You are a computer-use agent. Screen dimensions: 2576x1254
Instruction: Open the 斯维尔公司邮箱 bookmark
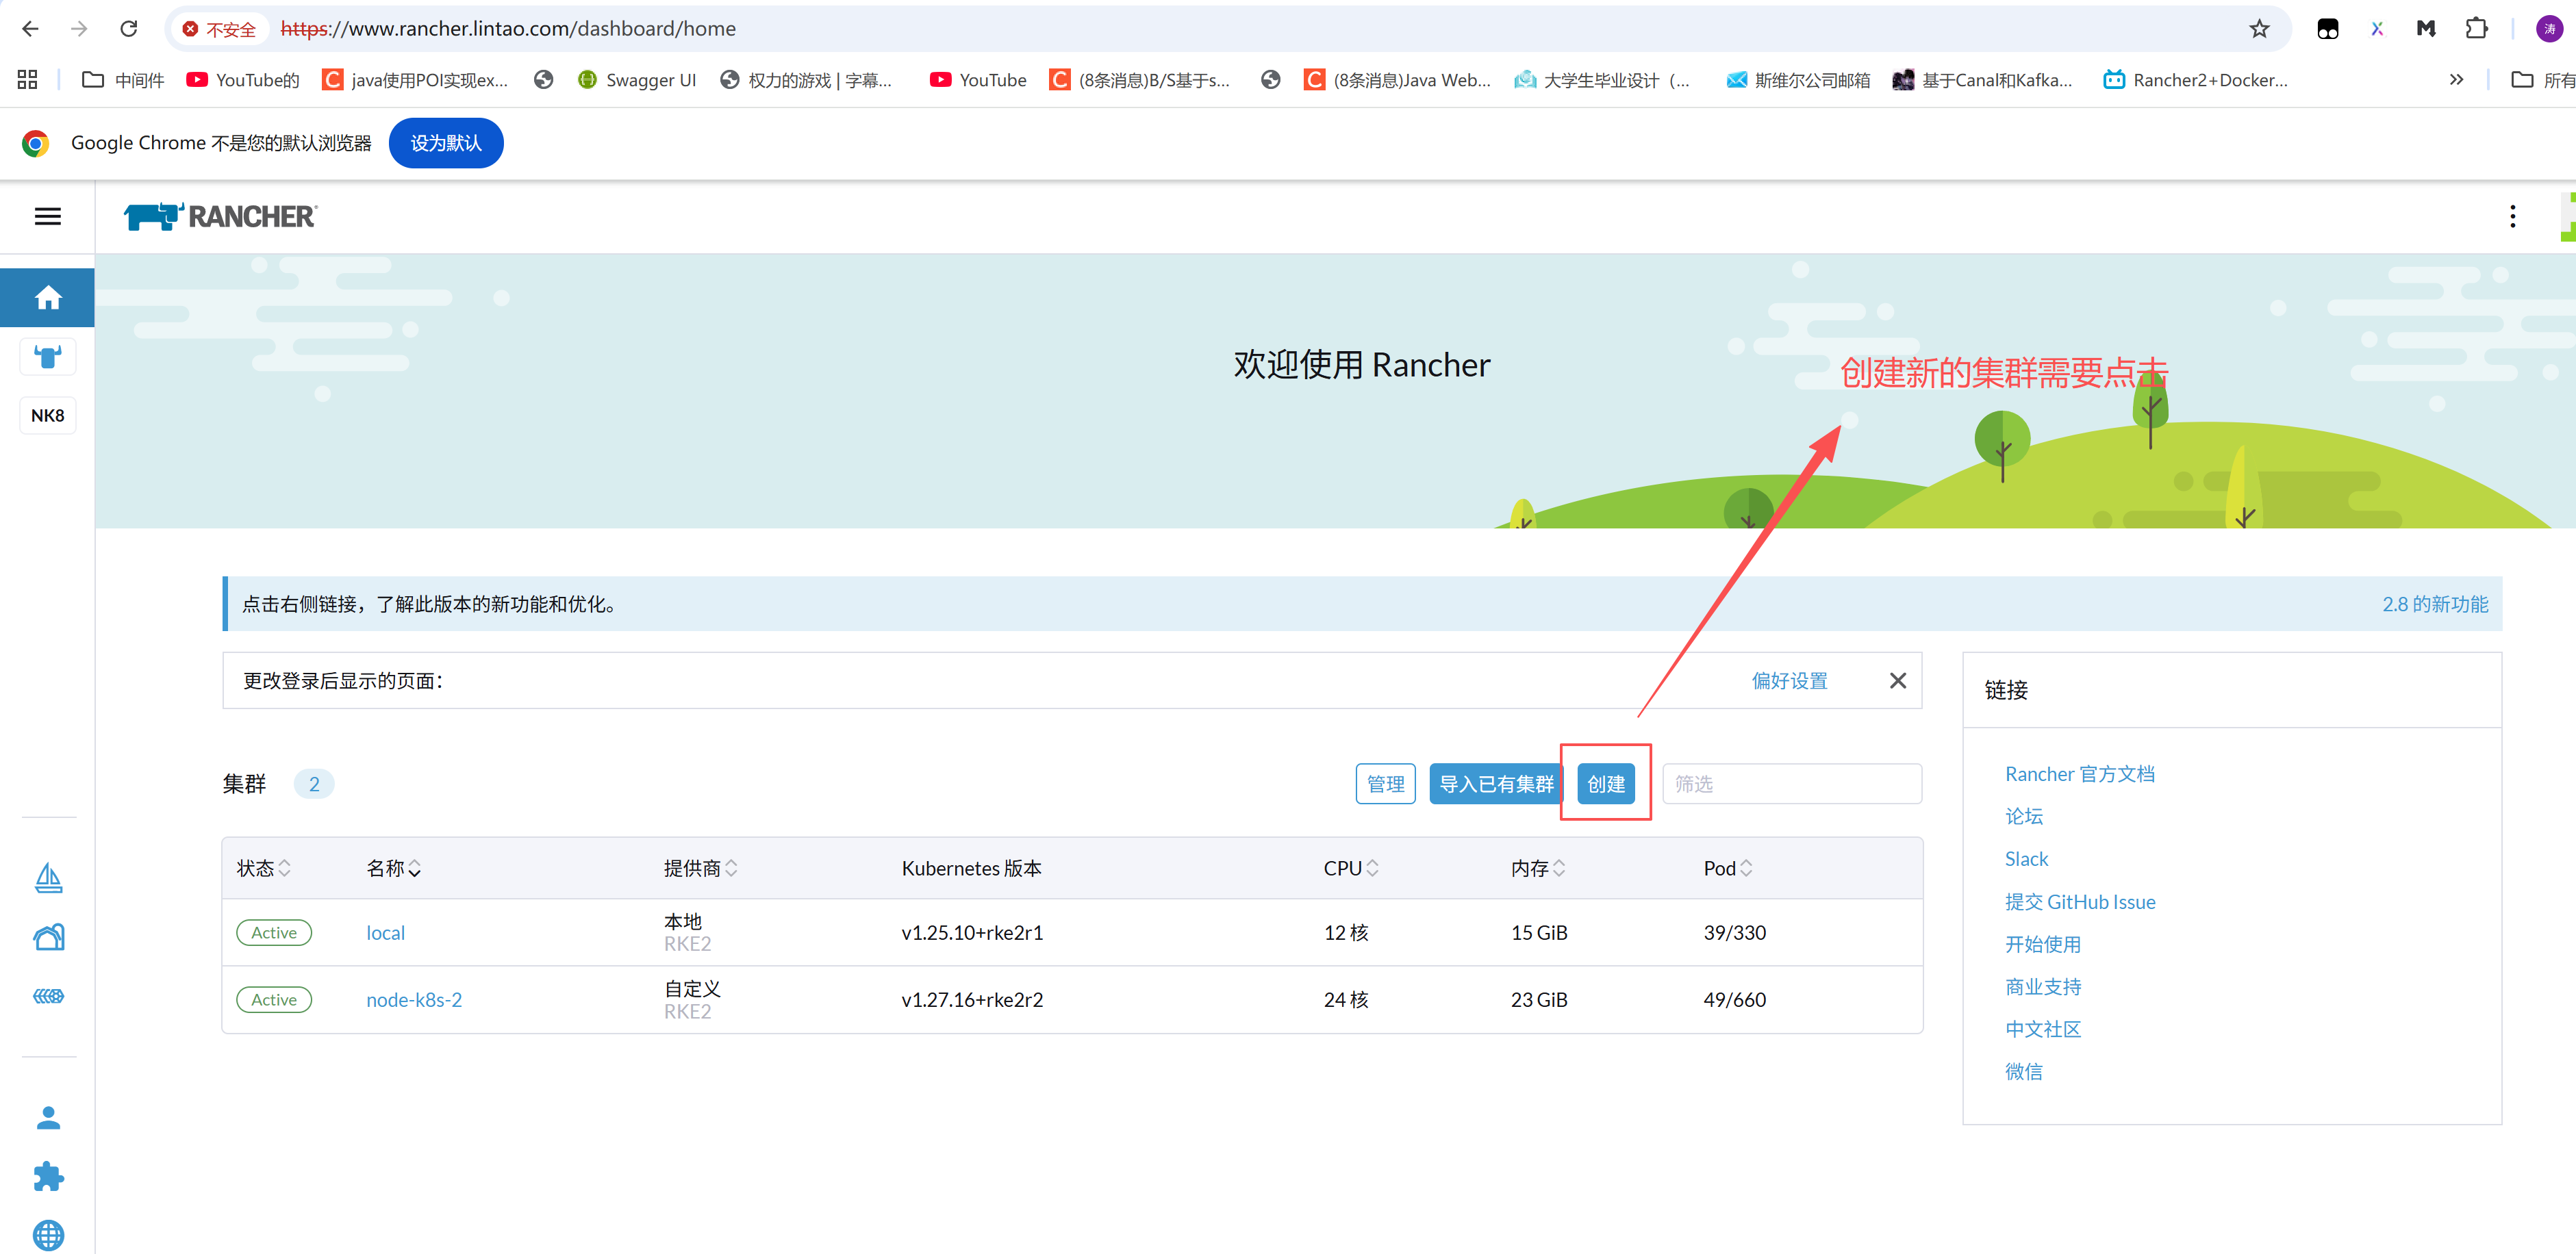[x=1798, y=80]
